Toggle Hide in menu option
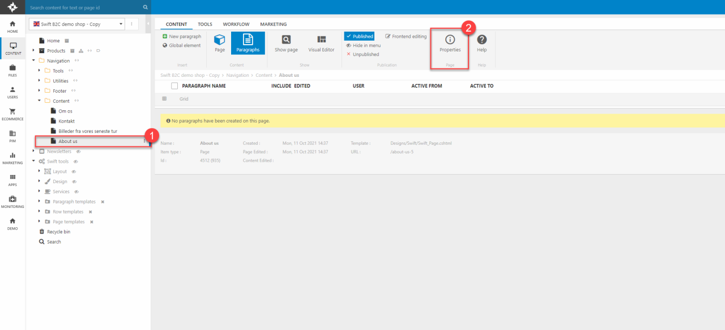725x330 pixels. (x=363, y=45)
